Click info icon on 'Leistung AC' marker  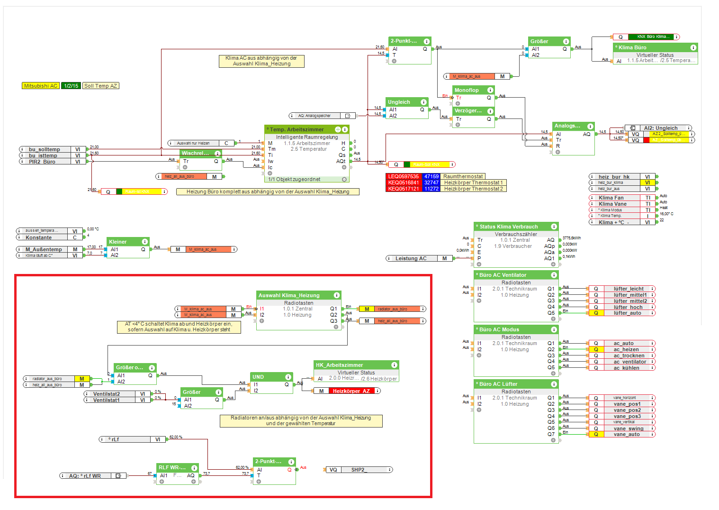[389, 258]
